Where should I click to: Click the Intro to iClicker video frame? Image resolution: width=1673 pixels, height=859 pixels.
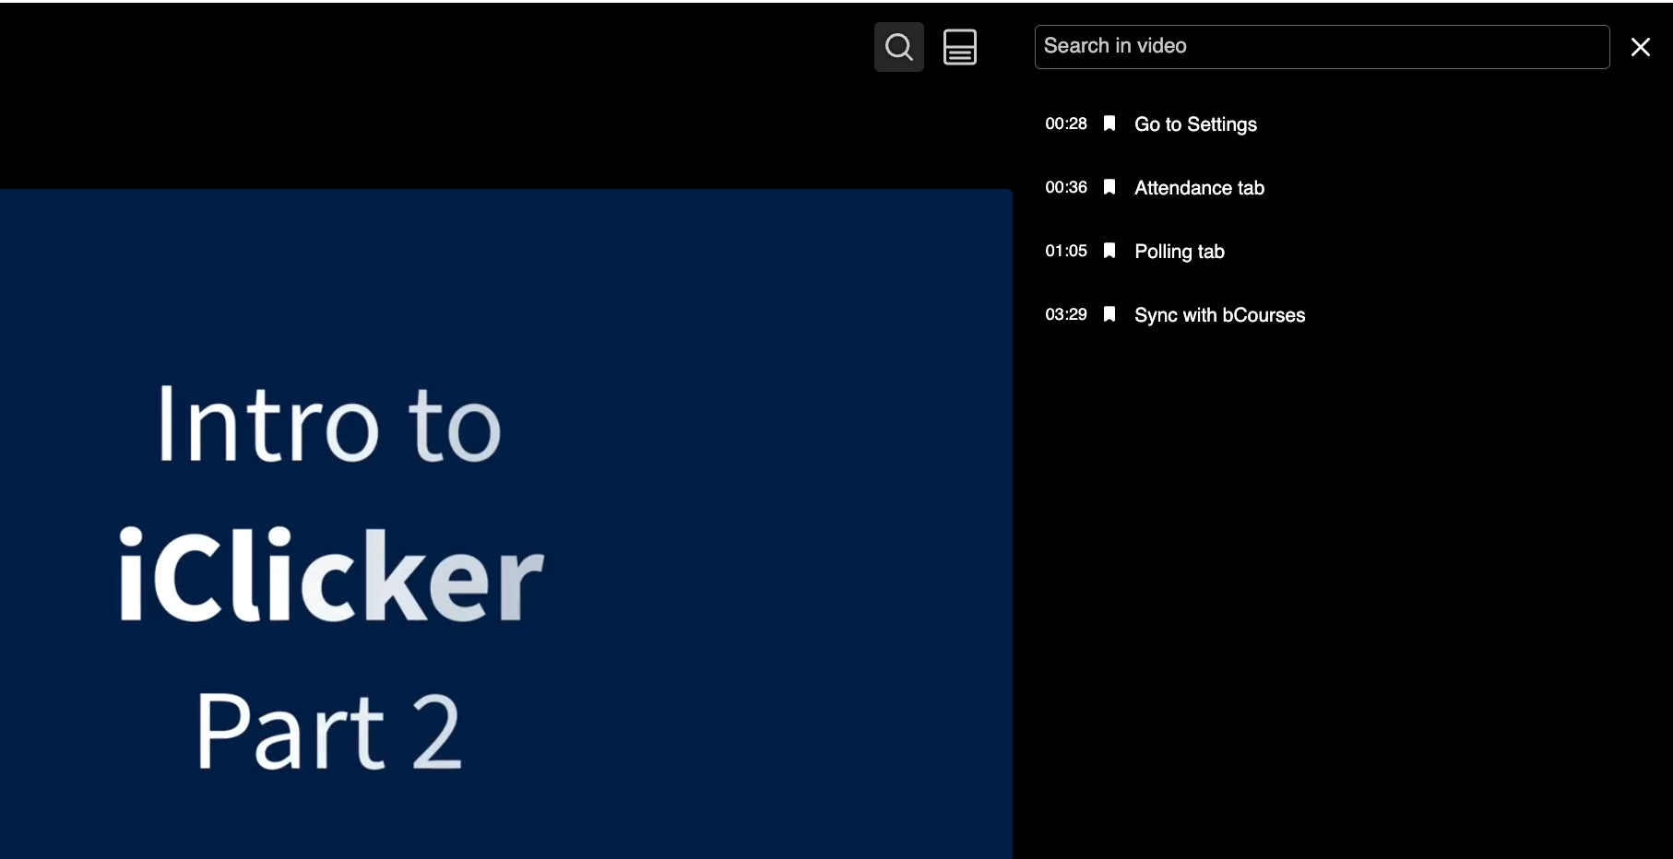tap(505, 524)
